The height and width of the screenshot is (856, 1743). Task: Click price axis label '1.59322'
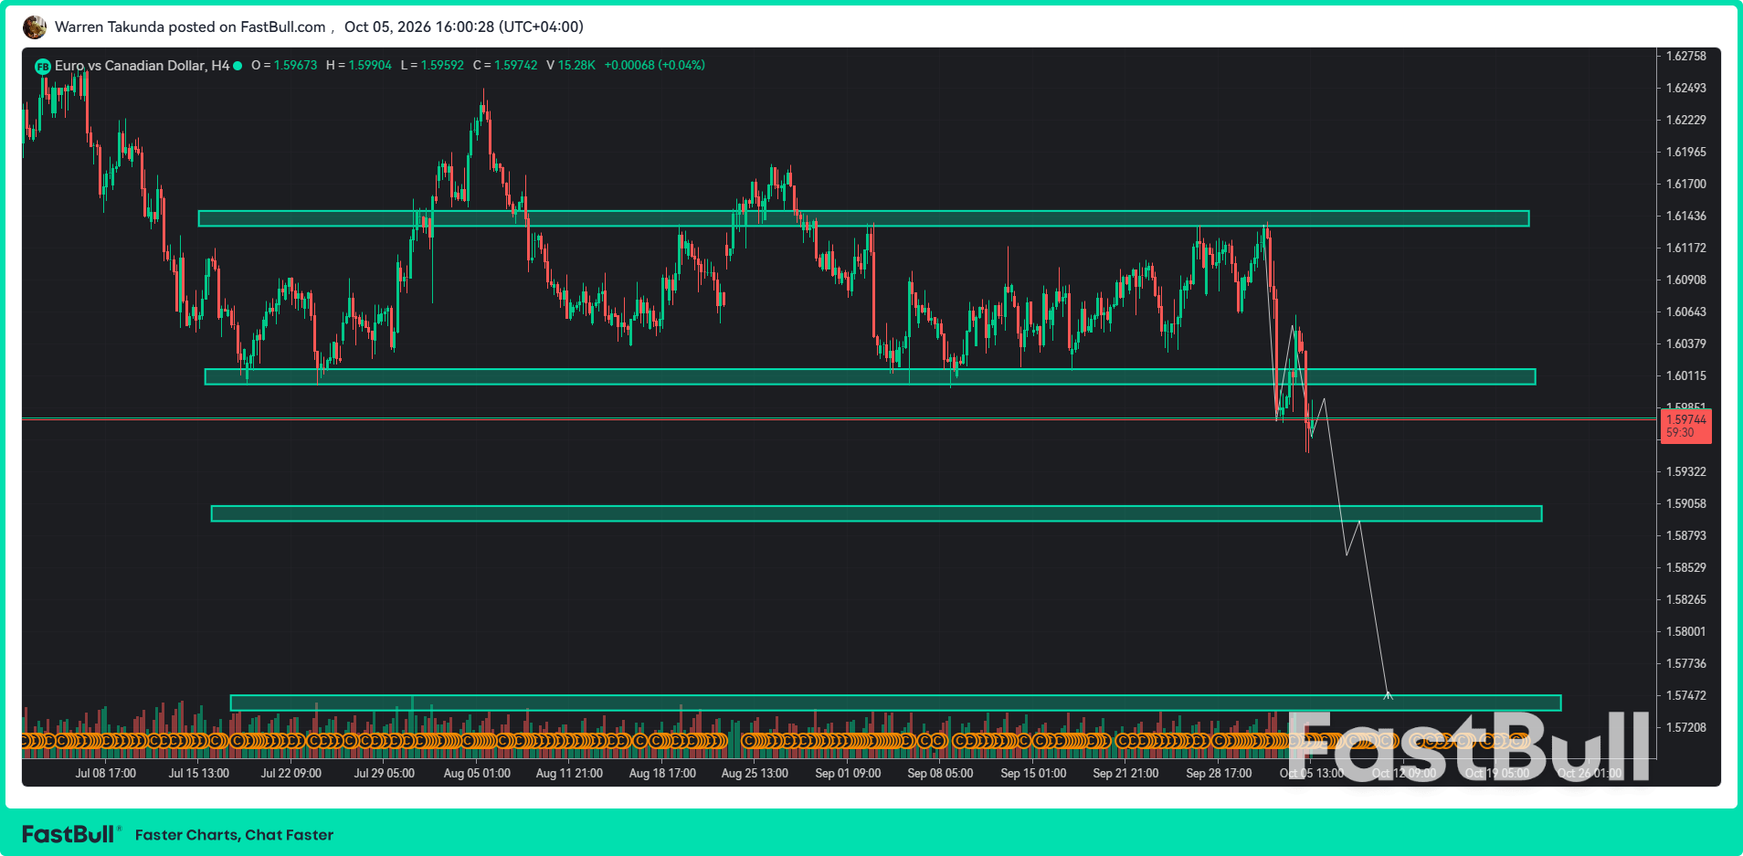click(x=1686, y=472)
